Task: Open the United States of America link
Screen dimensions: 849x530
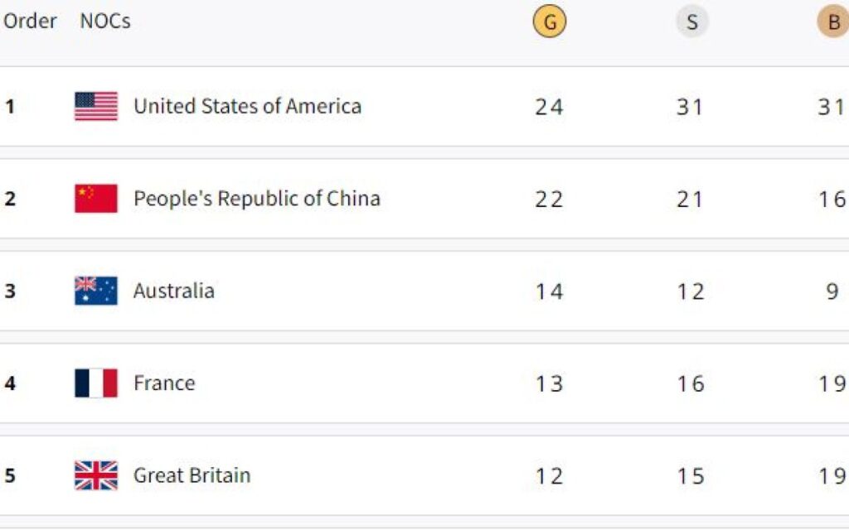Action: coord(247,106)
